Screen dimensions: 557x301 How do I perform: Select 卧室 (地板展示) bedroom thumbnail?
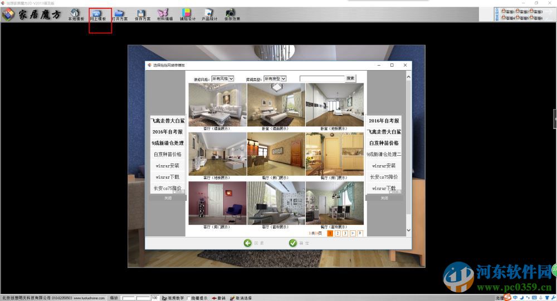click(335, 105)
